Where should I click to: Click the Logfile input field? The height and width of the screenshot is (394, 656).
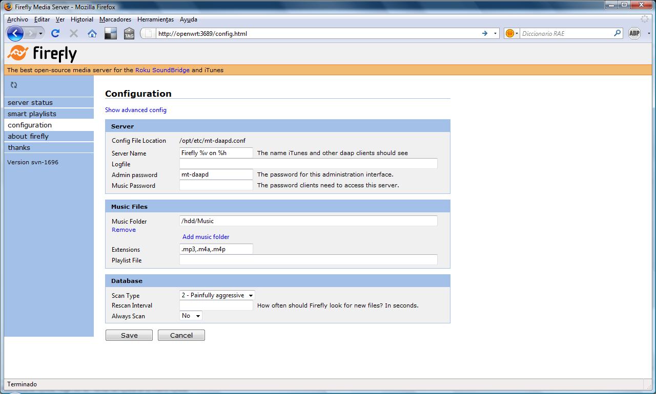click(x=309, y=164)
